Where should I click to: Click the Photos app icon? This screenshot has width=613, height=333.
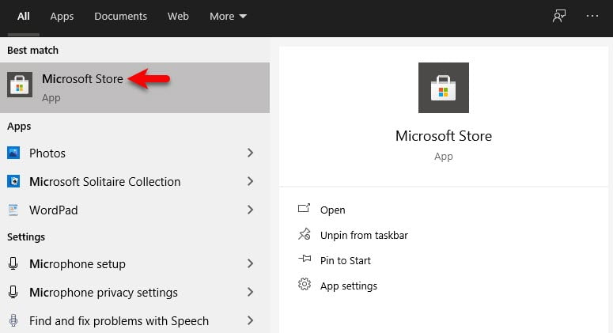[13, 153]
